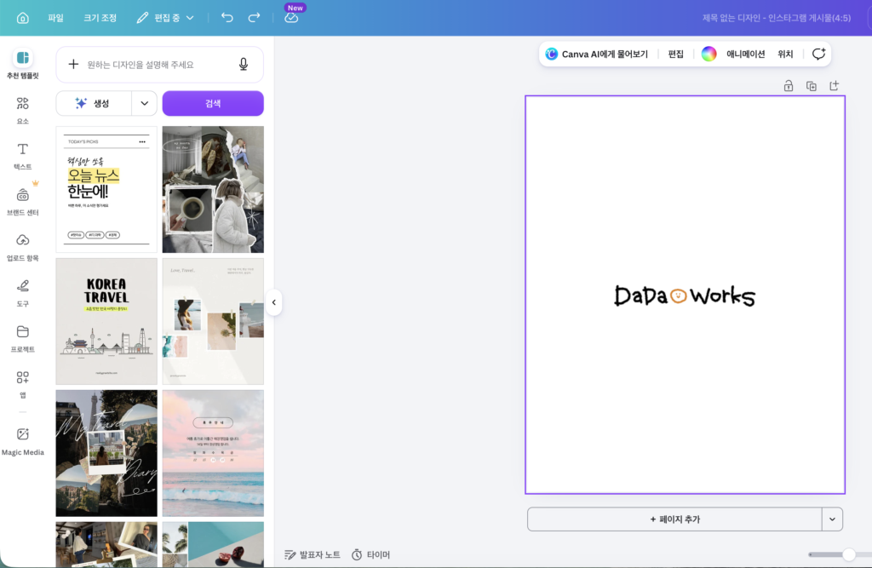
Task: Click the undo arrow icon
Action: click(x=227, y=17)
